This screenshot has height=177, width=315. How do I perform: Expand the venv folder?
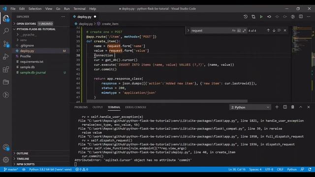pos(23,40)
